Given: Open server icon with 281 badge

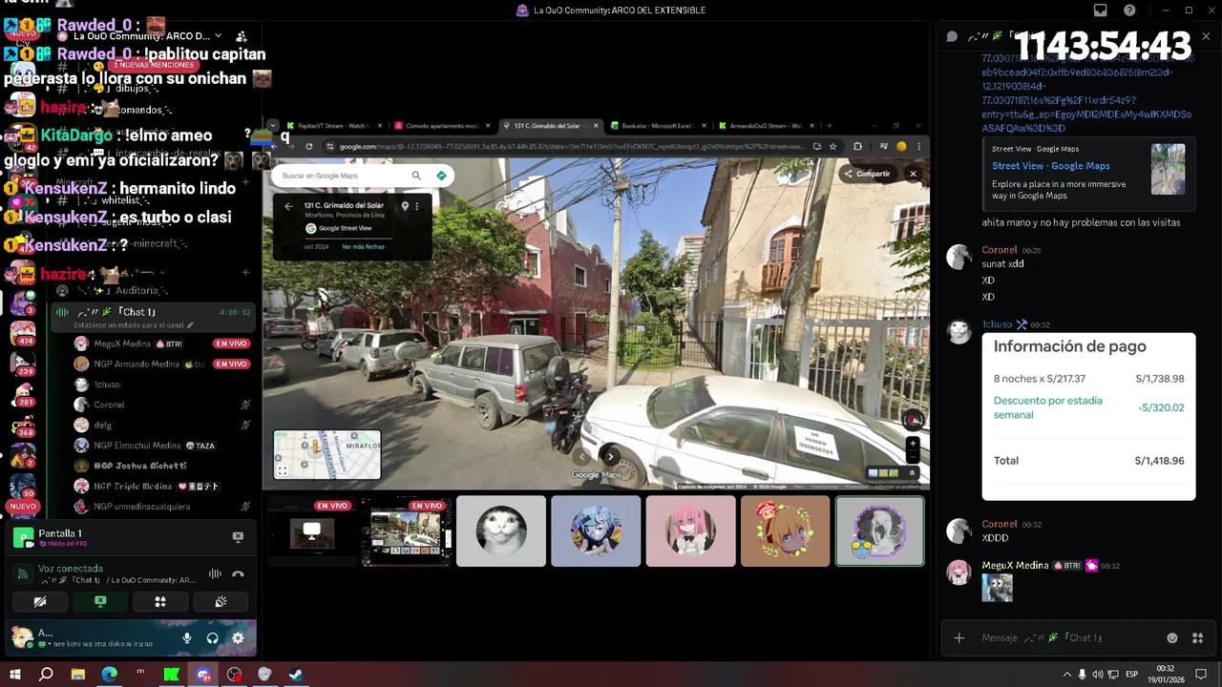Looking at the screenshot, I should [22, 393].
